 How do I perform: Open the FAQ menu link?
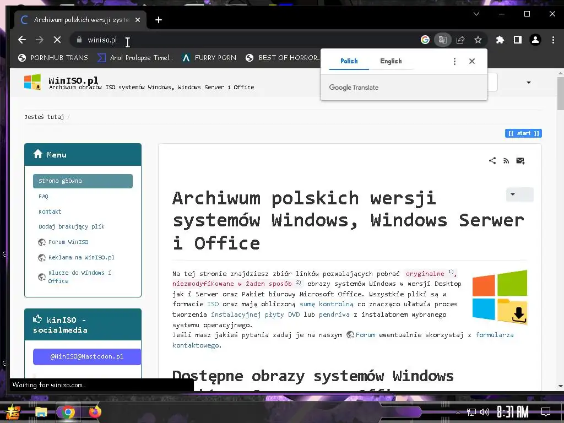click(x=43, y=197)
